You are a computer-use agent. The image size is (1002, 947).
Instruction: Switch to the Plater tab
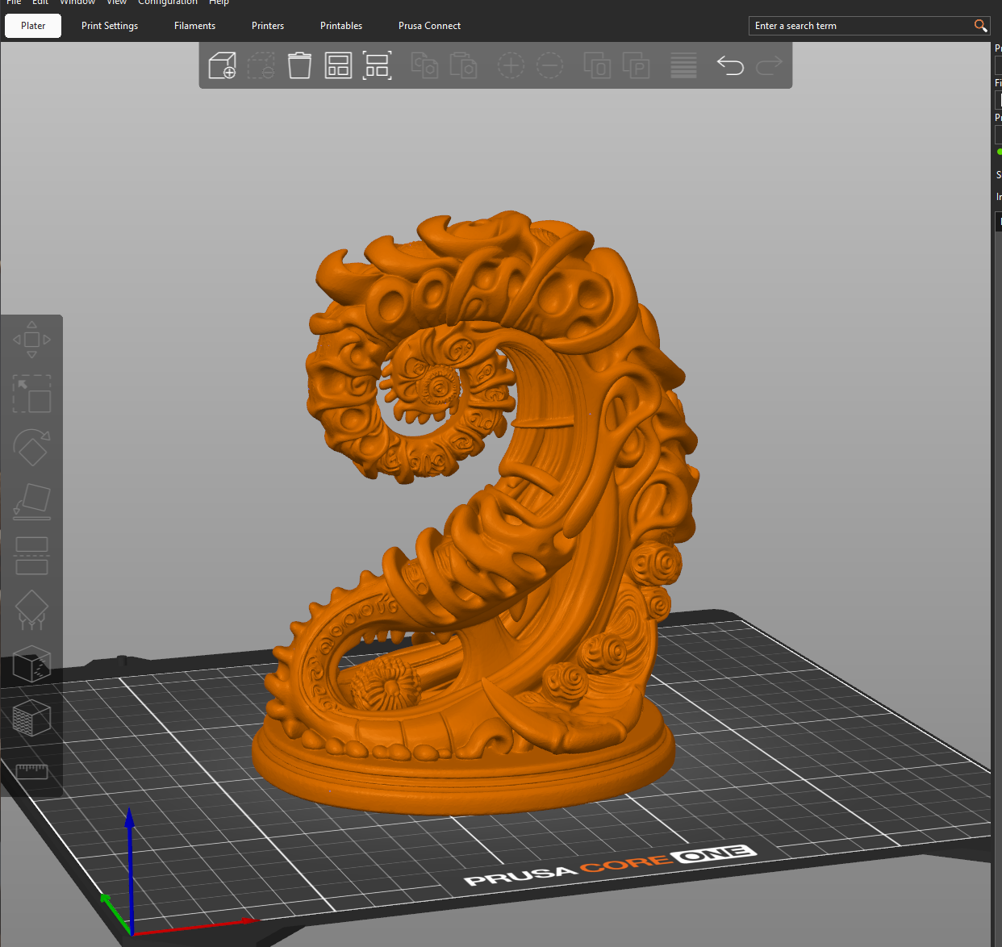(x=33, y=26)
